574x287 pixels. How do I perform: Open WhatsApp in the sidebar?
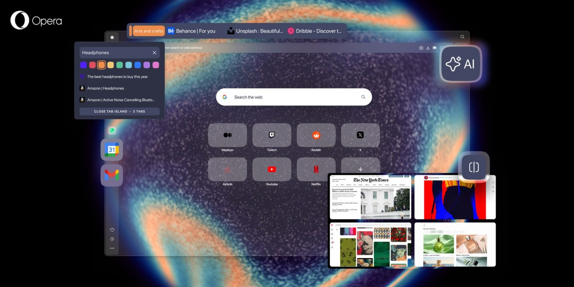[112, 131]
